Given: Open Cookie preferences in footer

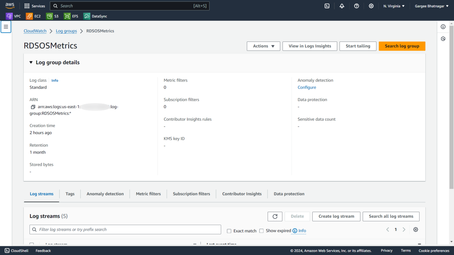Looking at the screenshot, I should click(x=434, y=251).
